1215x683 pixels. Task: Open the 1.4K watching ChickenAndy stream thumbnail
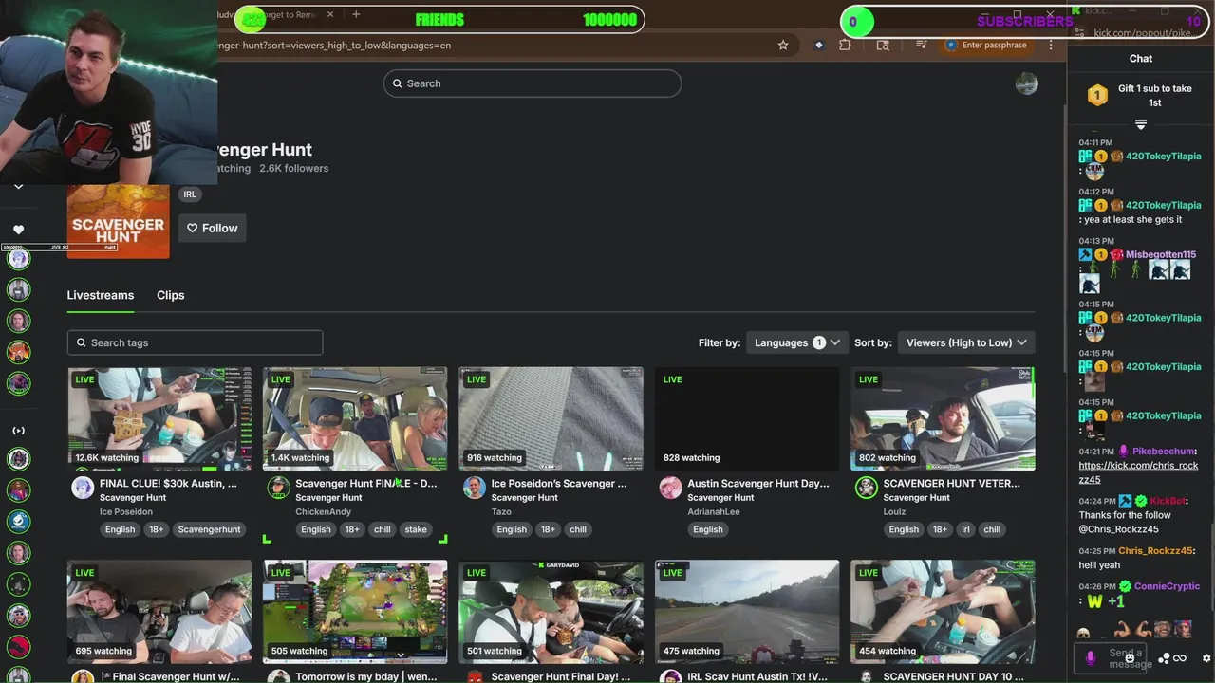tap(355, 418)
